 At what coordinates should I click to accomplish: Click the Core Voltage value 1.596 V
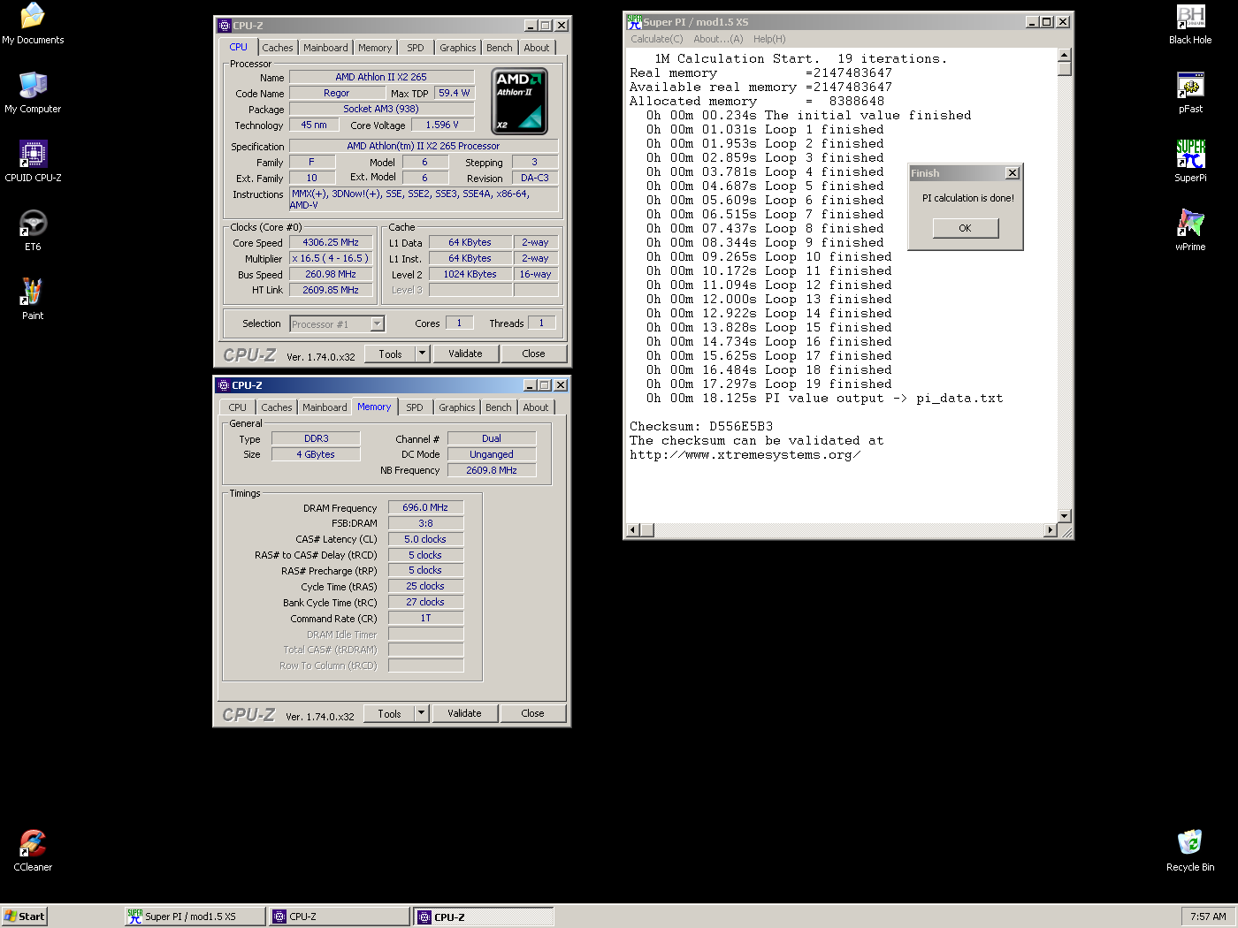click(442, 125)
